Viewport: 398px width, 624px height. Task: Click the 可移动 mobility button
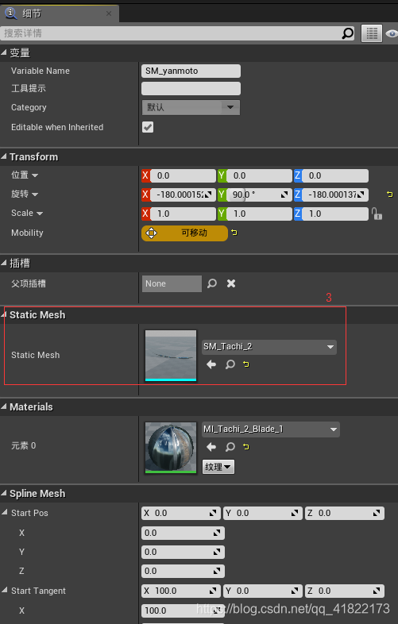pos(184,233)
